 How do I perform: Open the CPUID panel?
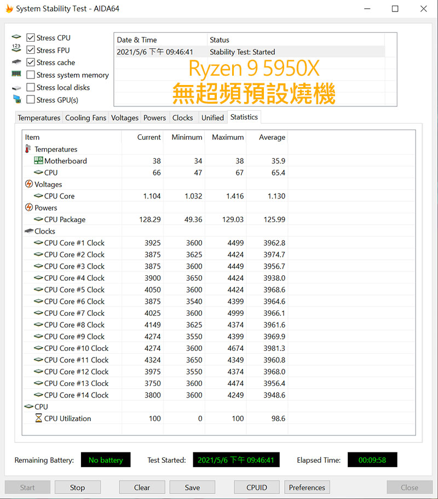(x=257, y=487)
